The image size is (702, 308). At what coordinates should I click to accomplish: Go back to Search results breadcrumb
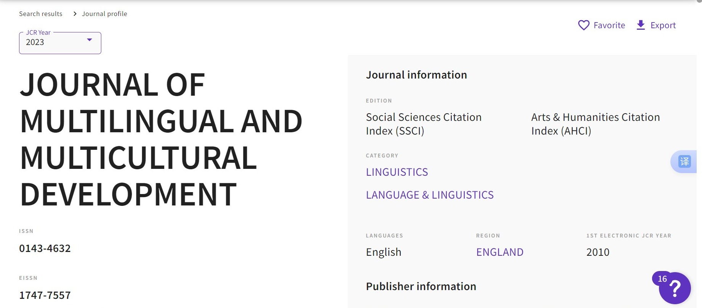[41, 14]
